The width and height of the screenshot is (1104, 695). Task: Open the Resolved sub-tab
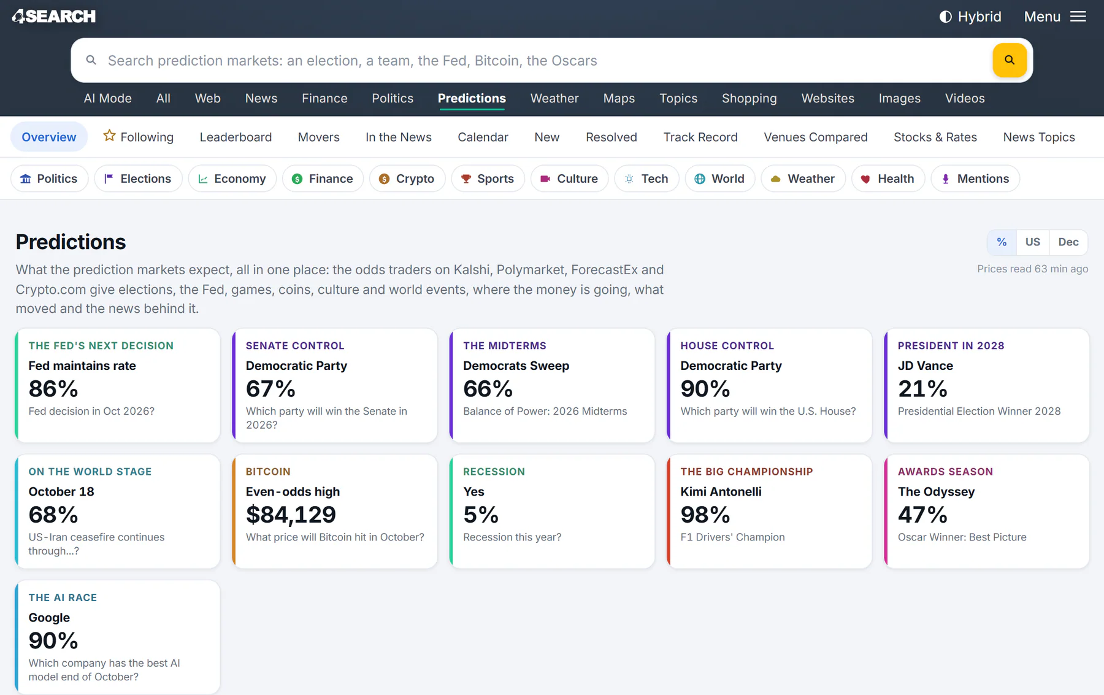611,137
